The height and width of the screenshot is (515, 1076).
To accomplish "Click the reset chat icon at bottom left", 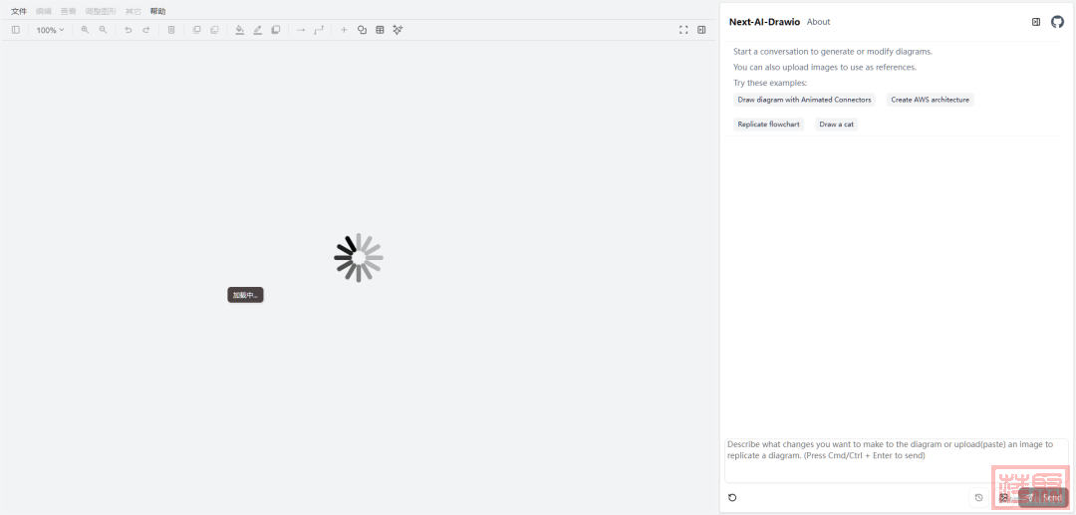I will (x=732, y=497).
